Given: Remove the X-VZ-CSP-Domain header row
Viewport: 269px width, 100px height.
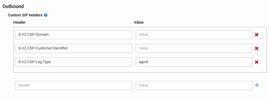Looking at the screenshot, I should click(257, 35).
